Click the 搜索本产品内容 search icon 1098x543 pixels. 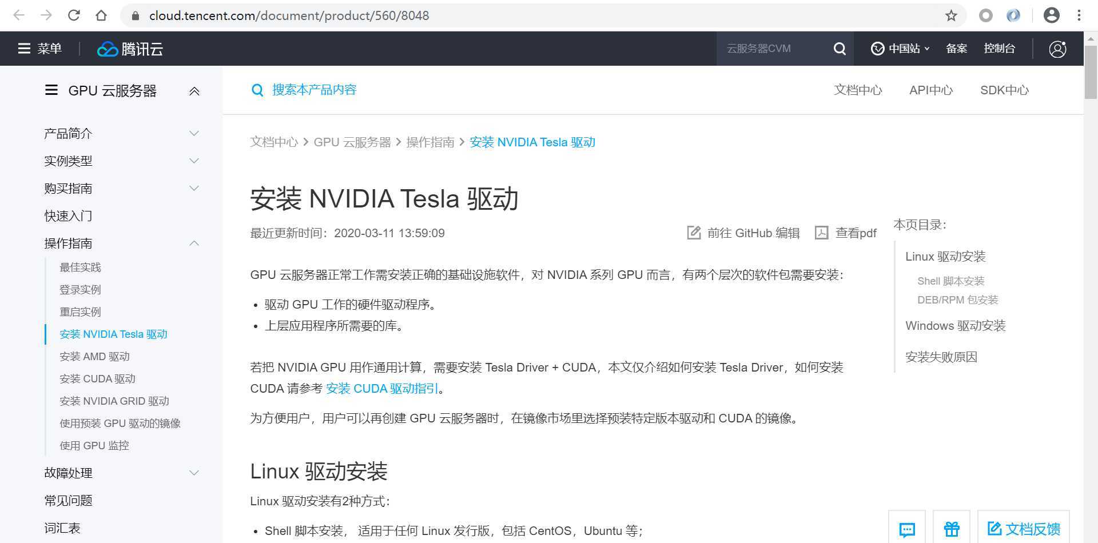[x=257, y=90]
